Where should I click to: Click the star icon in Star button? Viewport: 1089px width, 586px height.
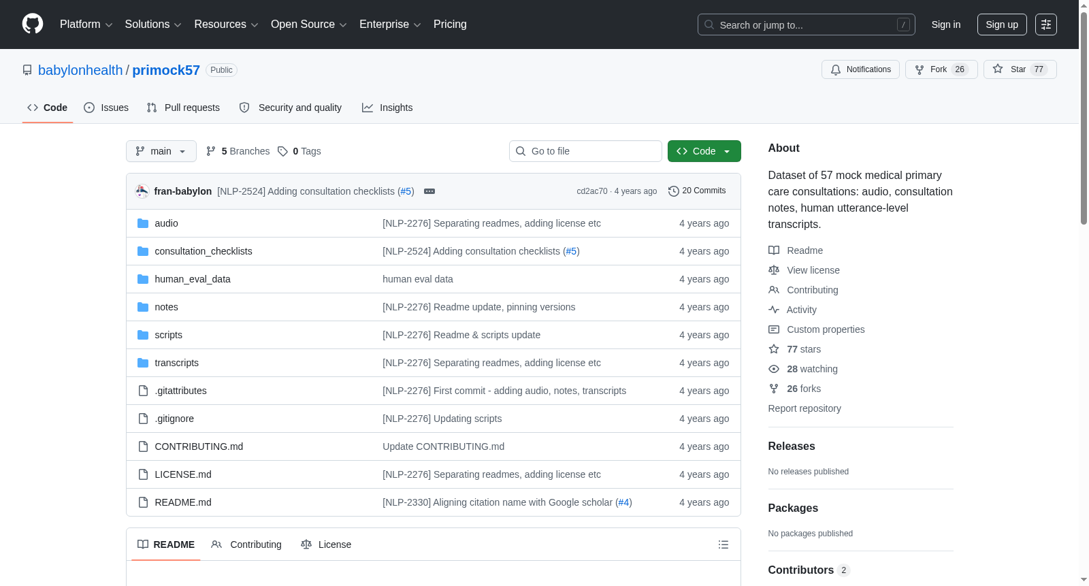coord(998,69)
